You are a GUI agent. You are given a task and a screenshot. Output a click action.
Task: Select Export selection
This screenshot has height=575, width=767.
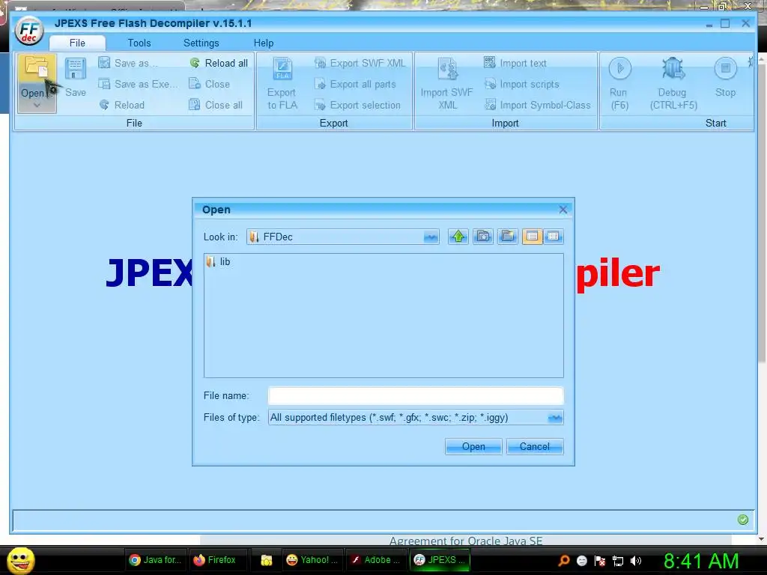point(357,105)
